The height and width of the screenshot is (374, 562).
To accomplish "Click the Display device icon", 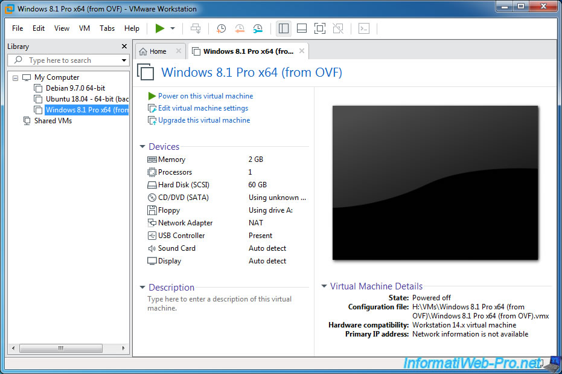I will pos(152,261).
